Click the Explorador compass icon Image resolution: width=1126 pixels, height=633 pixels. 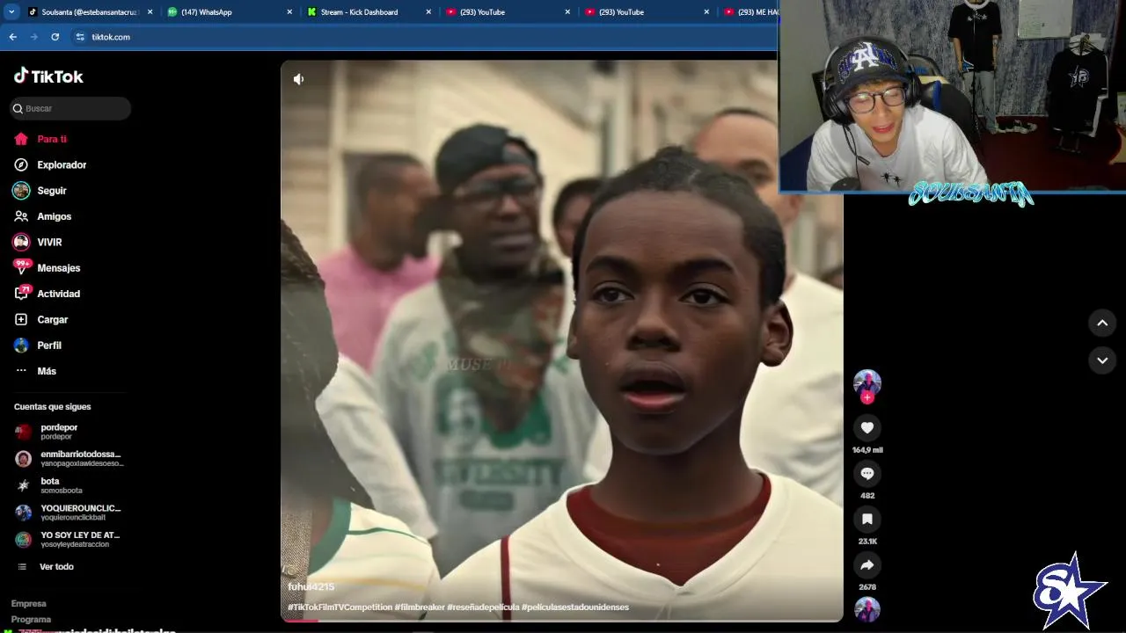coord(21,164)
